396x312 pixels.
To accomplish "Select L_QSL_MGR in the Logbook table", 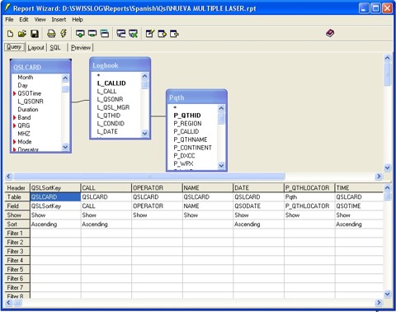I will pos(113,107).
